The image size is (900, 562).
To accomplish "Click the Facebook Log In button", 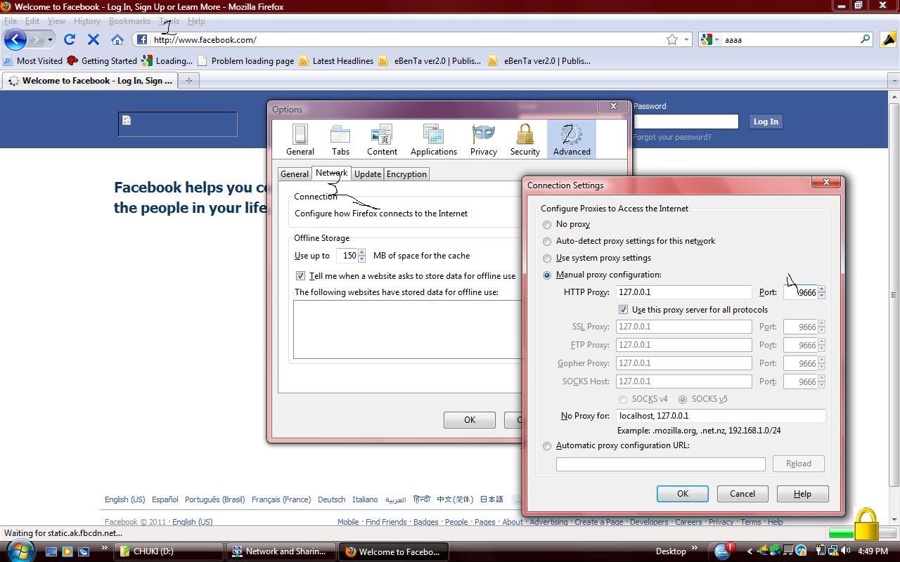I will [765, 122].
